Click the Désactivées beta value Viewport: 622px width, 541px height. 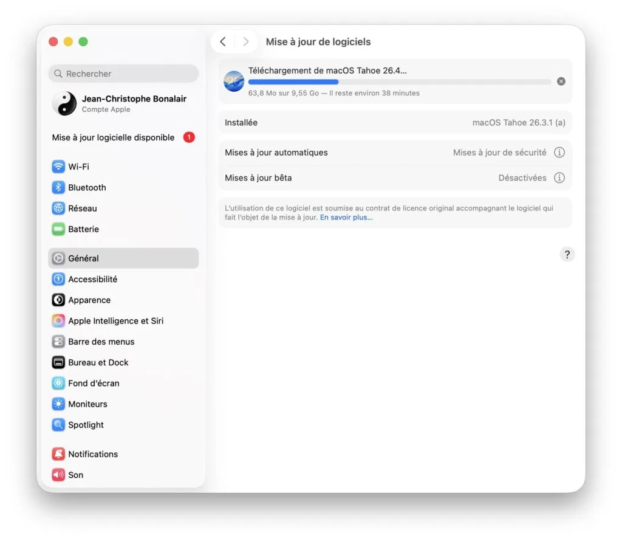pos(522,178)
